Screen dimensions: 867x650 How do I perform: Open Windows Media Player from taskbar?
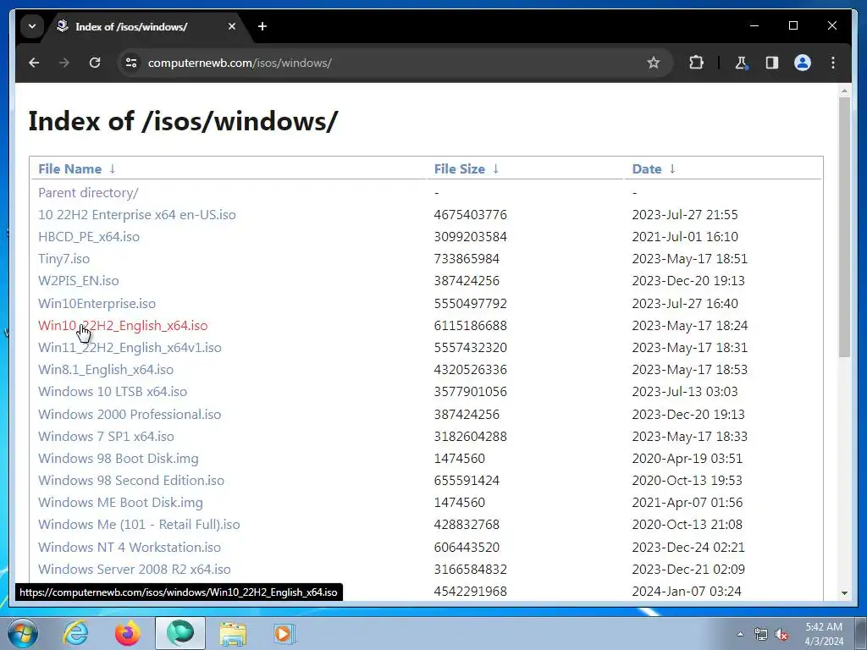point(284,633)
